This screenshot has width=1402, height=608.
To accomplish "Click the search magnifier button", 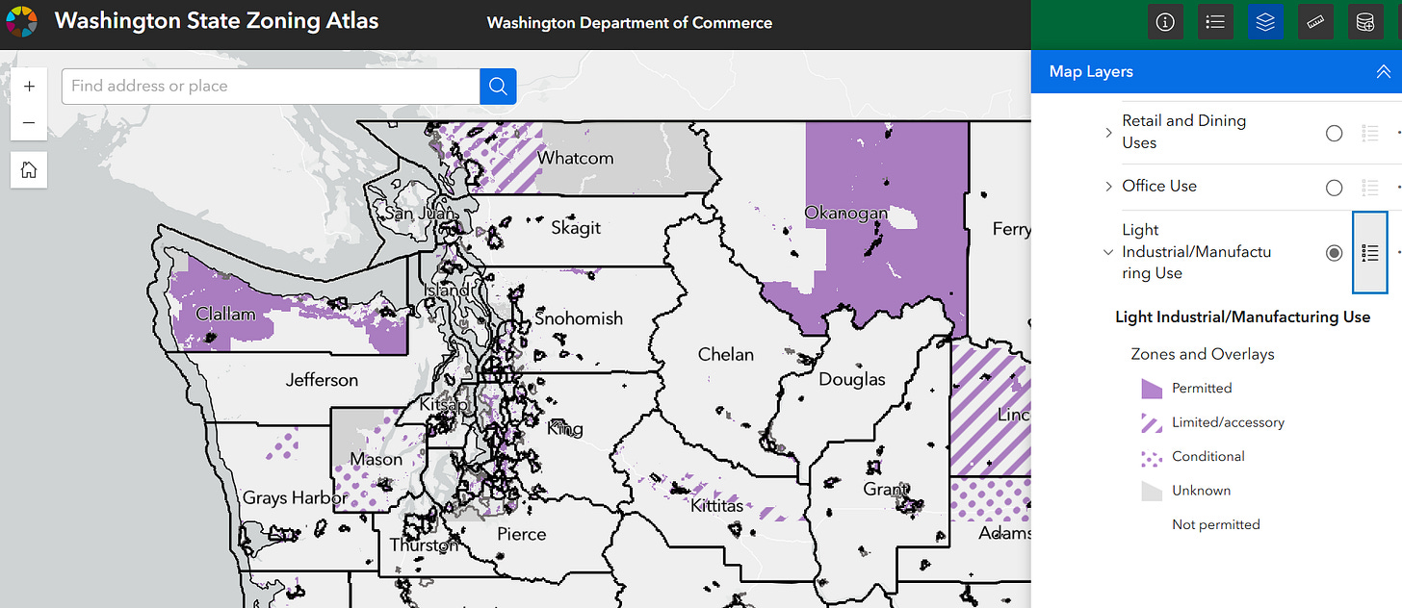I will pyautogui.click(x=498, y=87).
